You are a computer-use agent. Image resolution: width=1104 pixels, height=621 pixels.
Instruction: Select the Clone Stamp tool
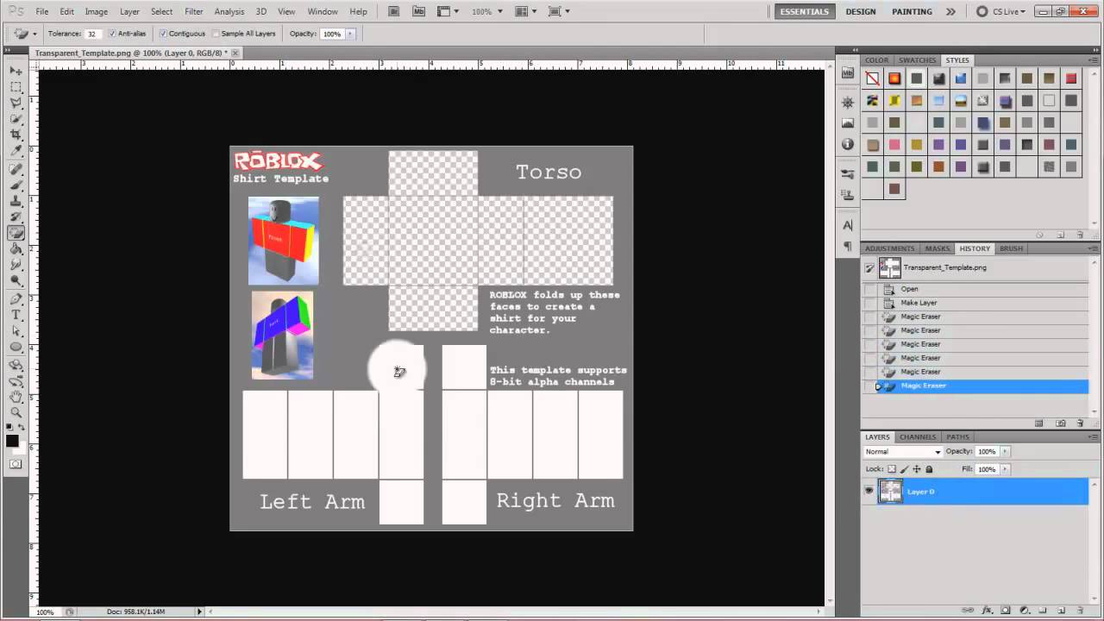tap(16, 199)
